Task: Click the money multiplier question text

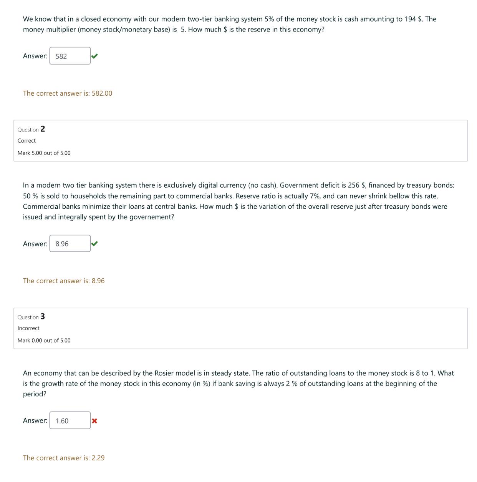Action: (230, 24)
